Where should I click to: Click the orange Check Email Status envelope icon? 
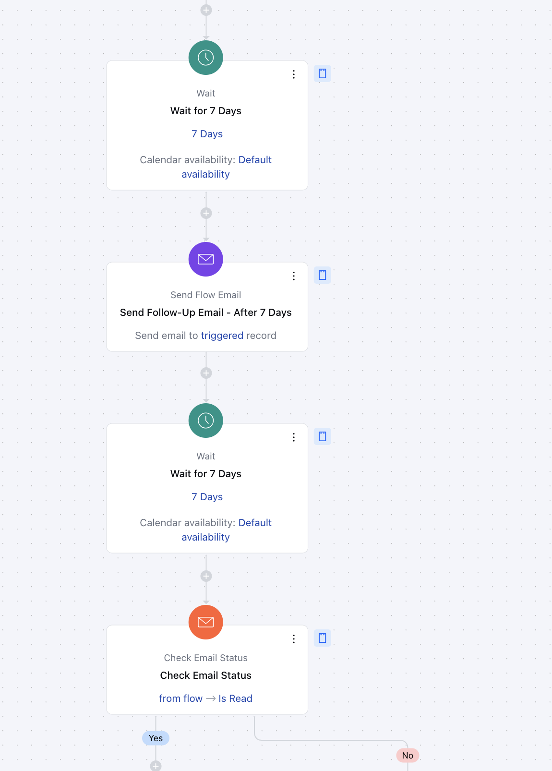tap(206, 622)
